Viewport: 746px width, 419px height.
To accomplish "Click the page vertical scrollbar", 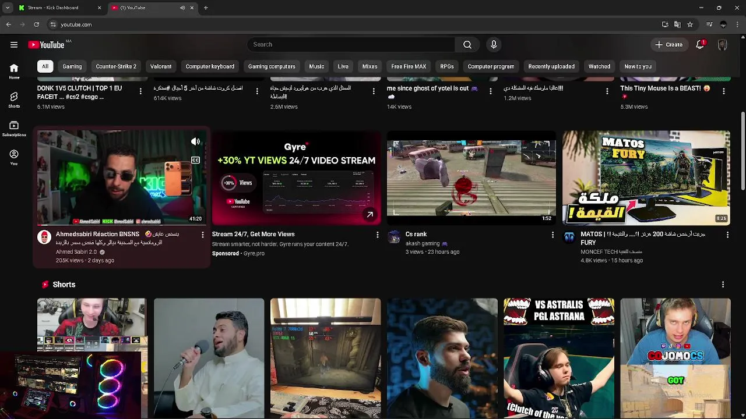I will (743, 151).
